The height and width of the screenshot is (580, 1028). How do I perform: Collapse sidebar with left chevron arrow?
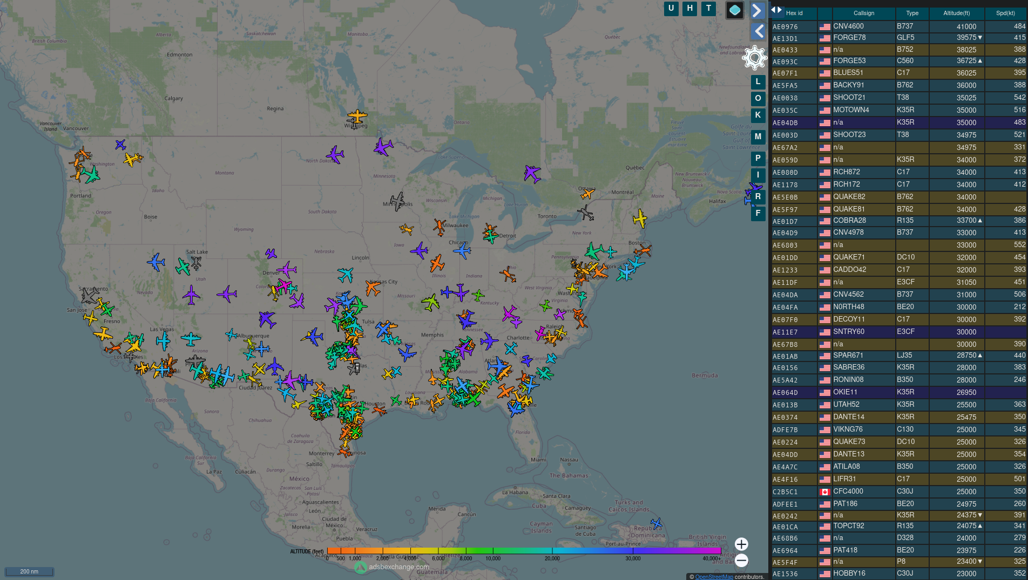(x=758, y=31)
